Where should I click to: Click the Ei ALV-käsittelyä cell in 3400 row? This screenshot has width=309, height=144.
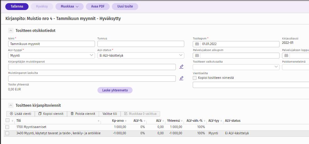point(237,133)
